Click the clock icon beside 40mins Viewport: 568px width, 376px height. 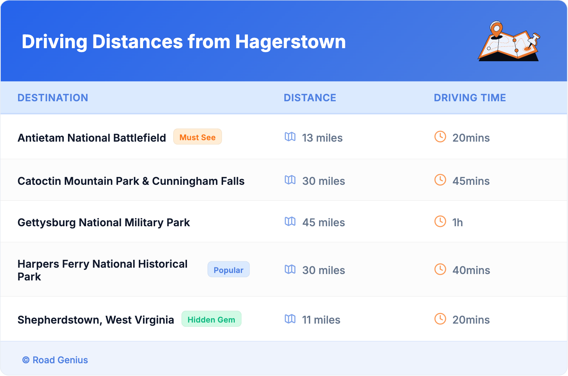440,269
